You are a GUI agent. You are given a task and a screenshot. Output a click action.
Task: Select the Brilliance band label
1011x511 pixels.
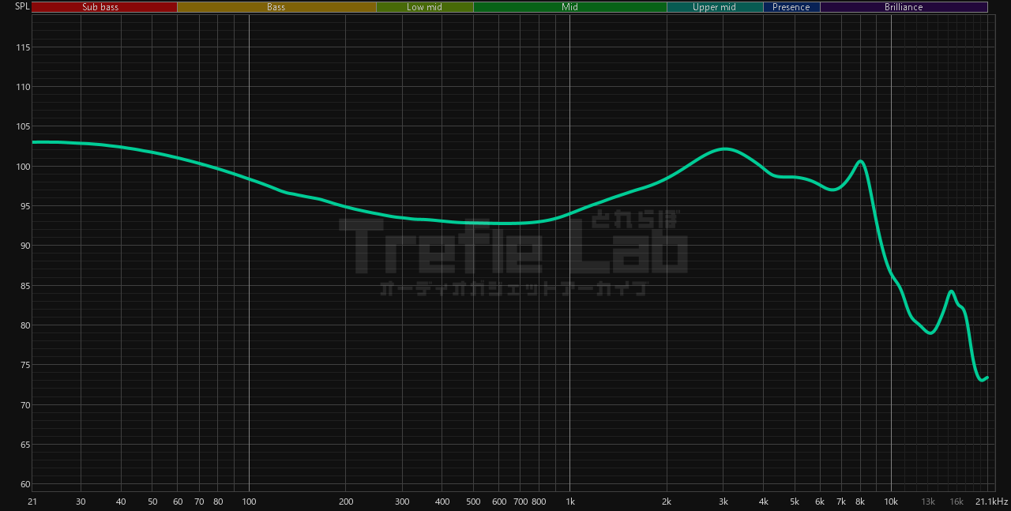[904, 7]
